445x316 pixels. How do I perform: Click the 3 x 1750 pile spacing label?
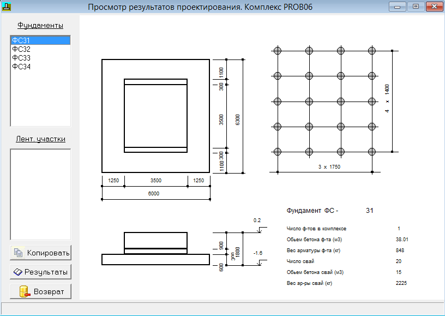(x=329, y=166)
